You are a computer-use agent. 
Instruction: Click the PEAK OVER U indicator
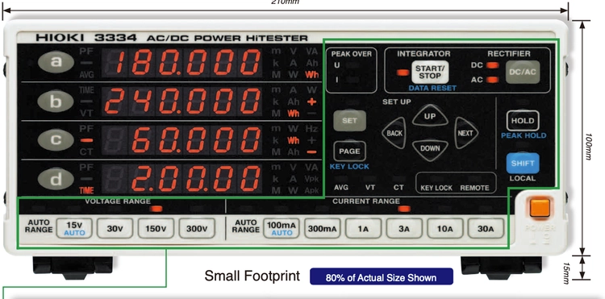353,65
